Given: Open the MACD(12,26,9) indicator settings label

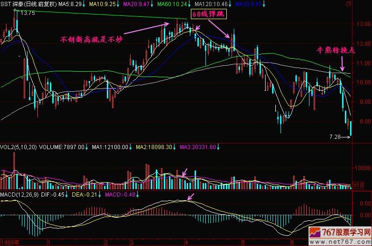Looking at the screenshot, I should [x=18, y=194].
